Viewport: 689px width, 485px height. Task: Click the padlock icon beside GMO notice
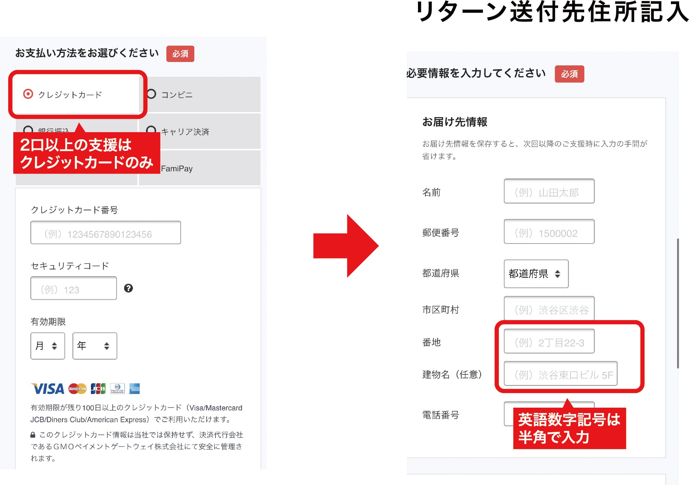[33, 435]
